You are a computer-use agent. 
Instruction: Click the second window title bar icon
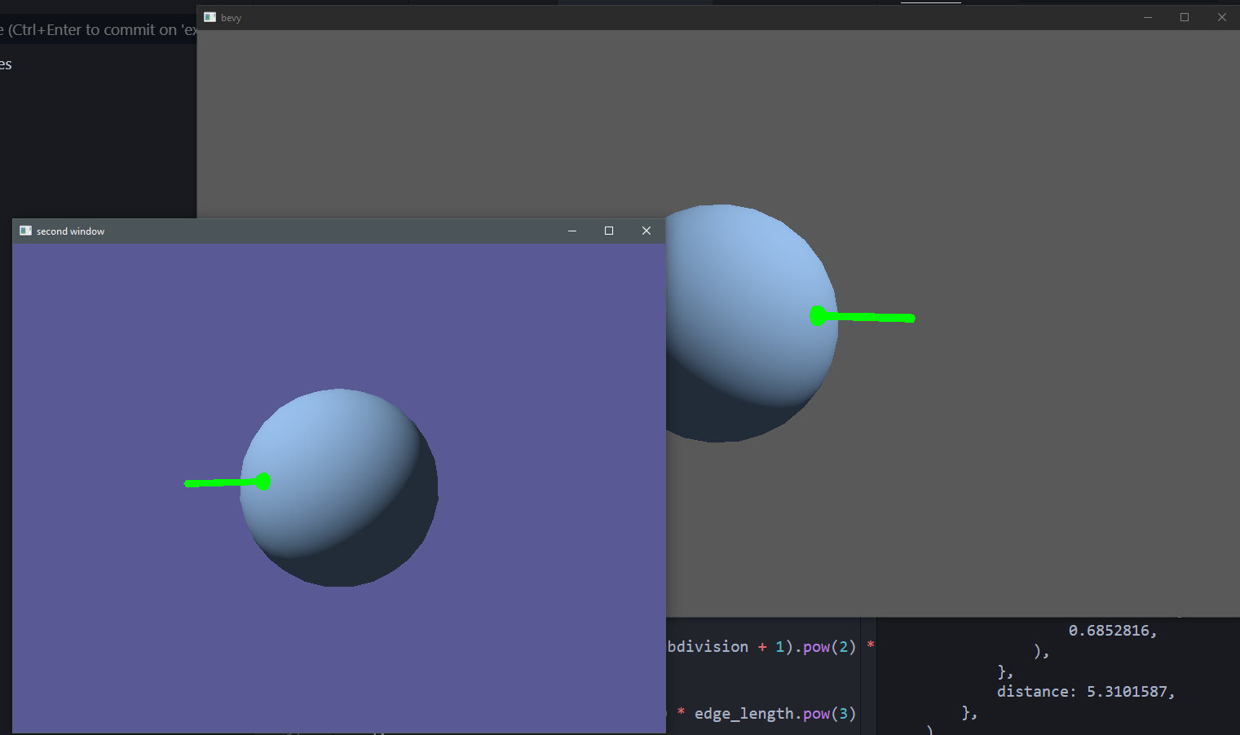(x=25, y=231)
